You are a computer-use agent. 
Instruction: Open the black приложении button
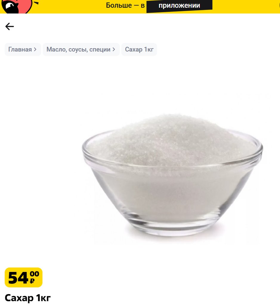[x=179, y=6]
